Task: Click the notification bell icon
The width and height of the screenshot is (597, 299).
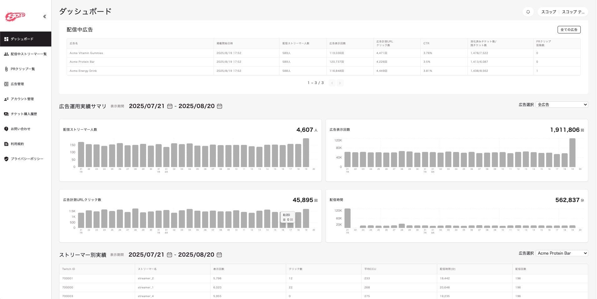Action: tap(528, 12)
